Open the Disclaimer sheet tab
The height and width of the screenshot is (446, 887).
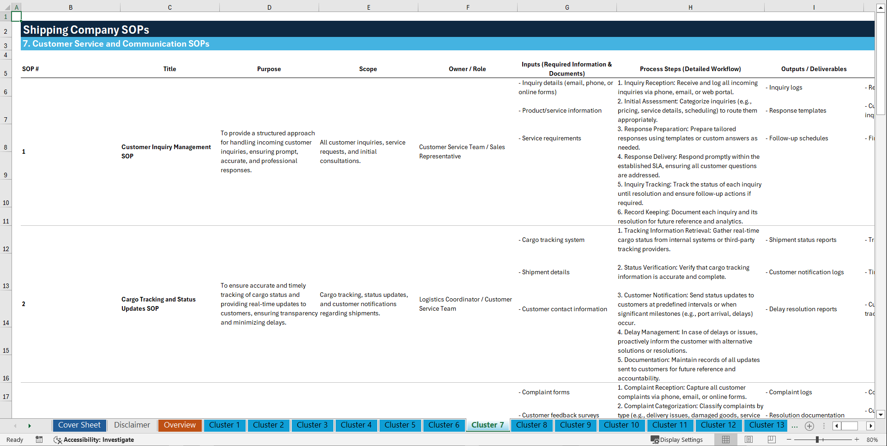[x=132, y=425]
